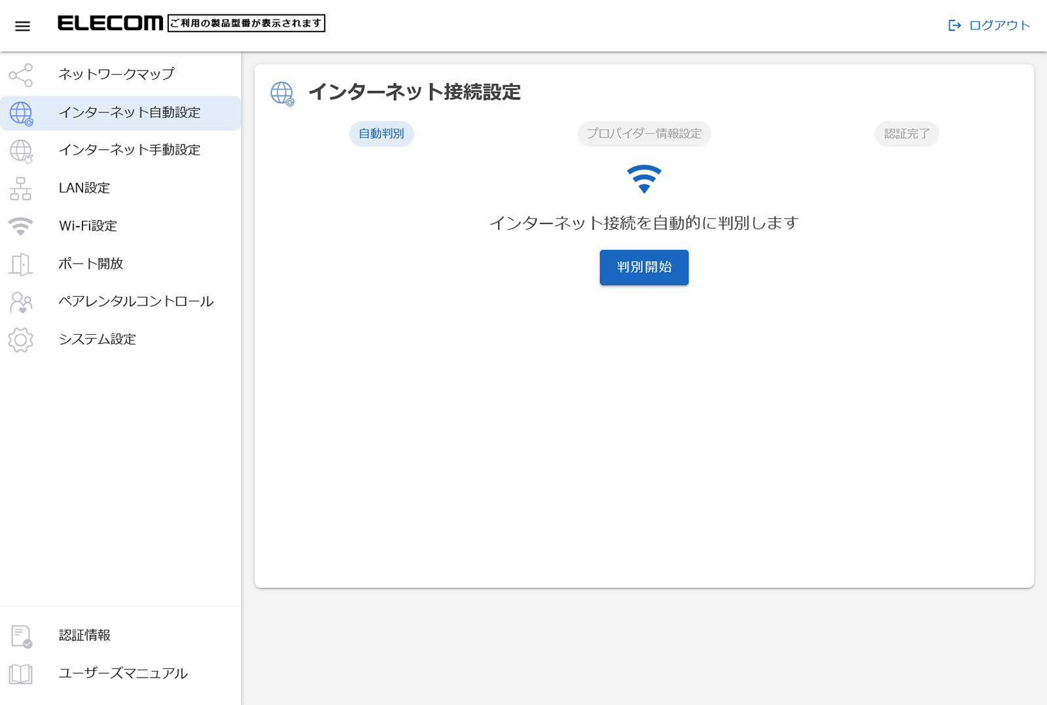The height and width of the screenshot is (705, 1047).
Task: Select the プロバイダー情報設定 step chip
Action: [644, 134]
